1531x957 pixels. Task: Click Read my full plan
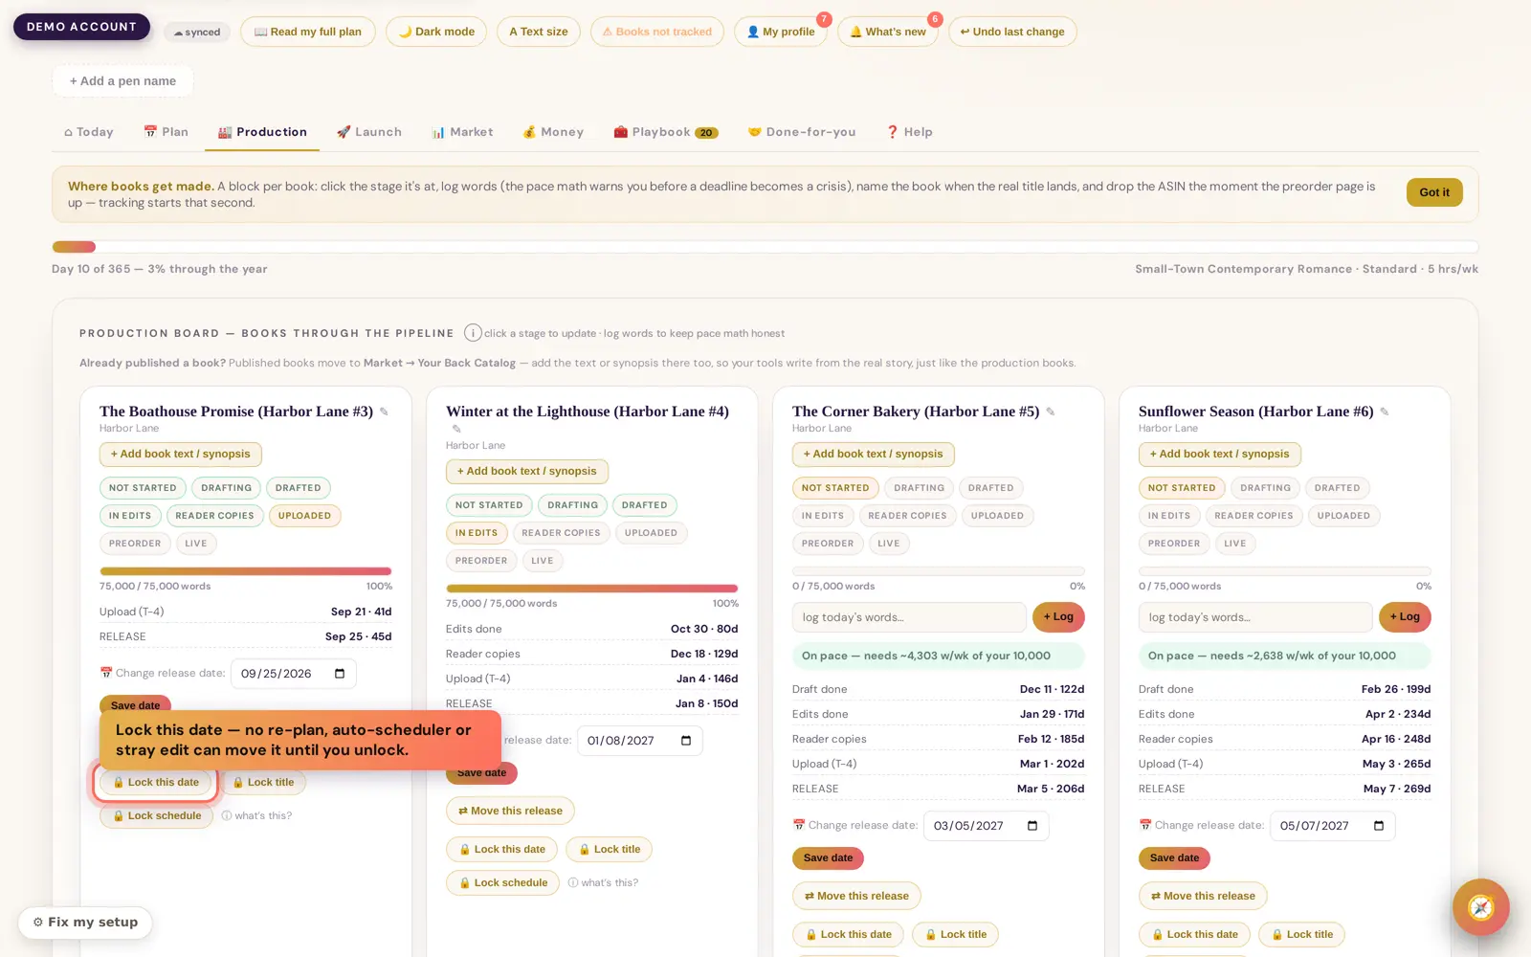[308, 32]
